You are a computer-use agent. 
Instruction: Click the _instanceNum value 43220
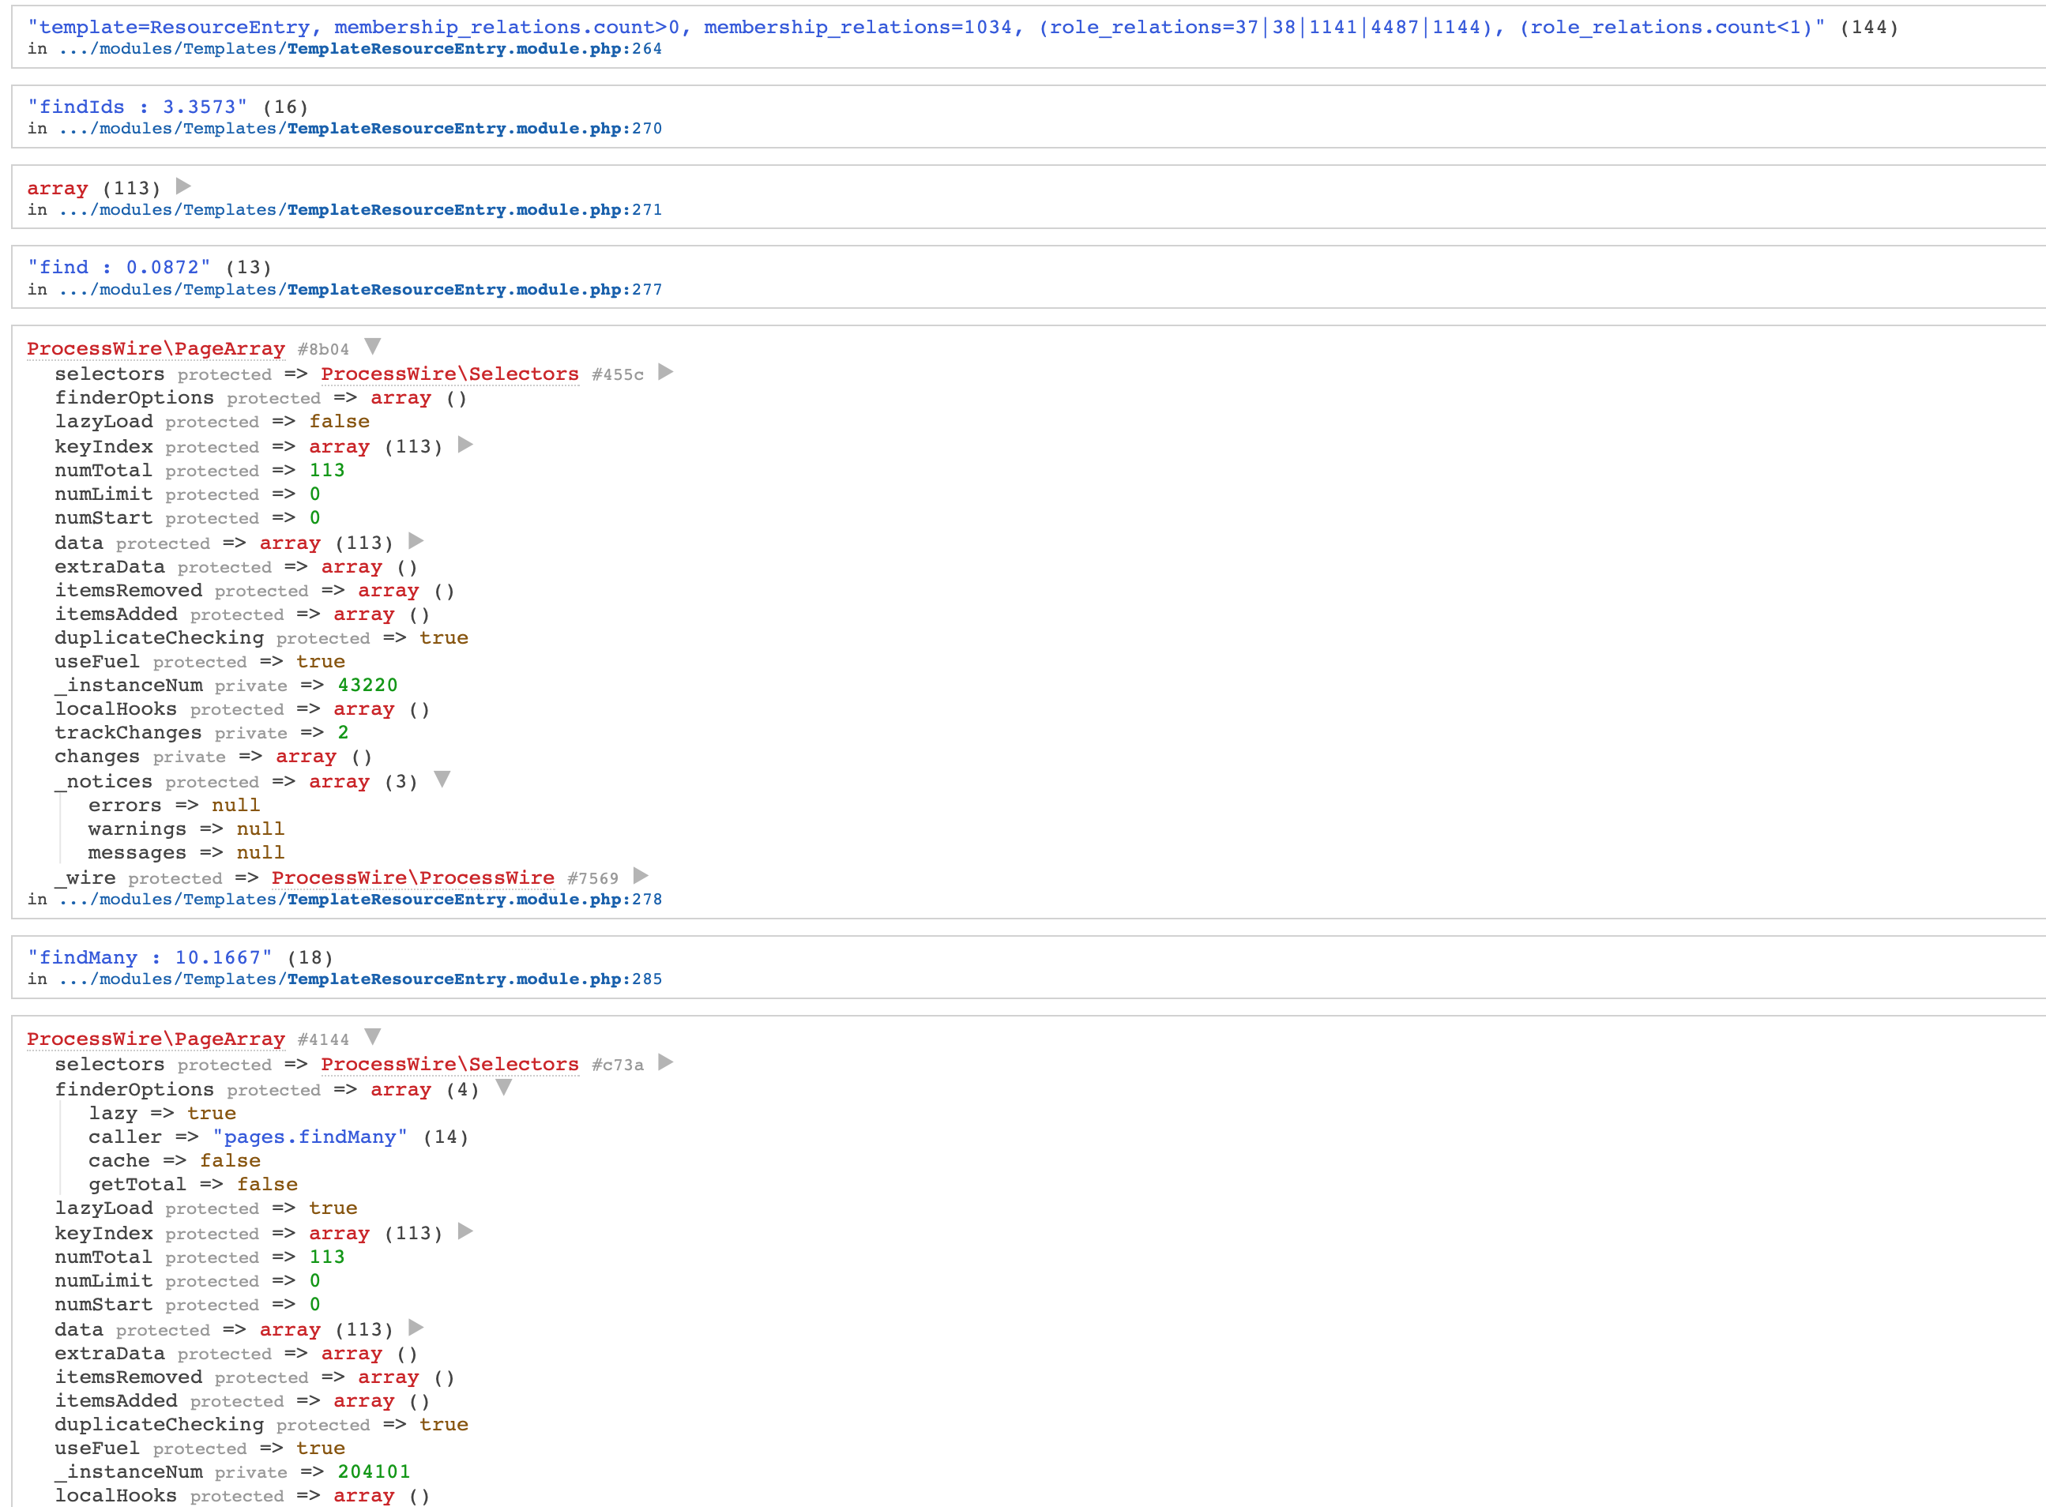coord(367,685)
